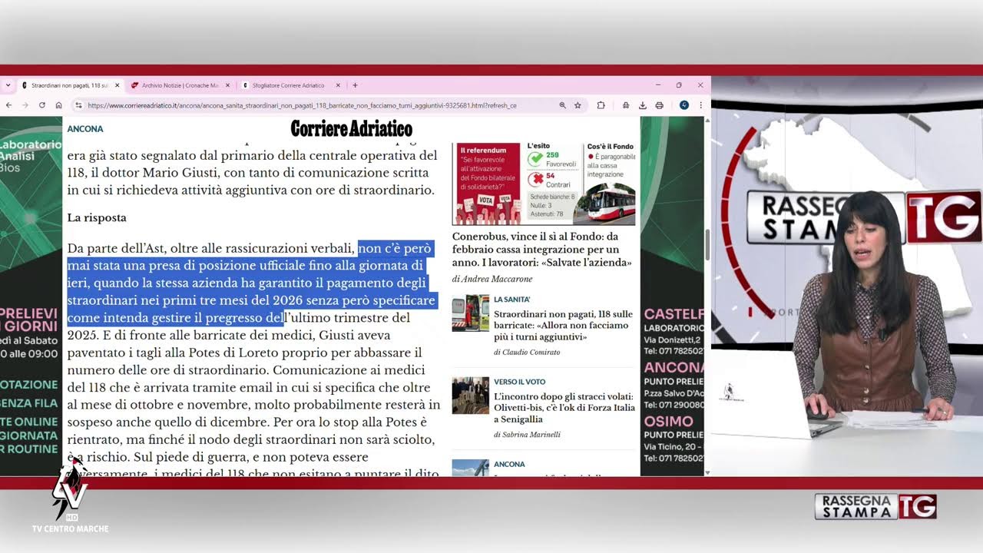Open the VERSO IL VOTO category label

click(x=520, y=382)
